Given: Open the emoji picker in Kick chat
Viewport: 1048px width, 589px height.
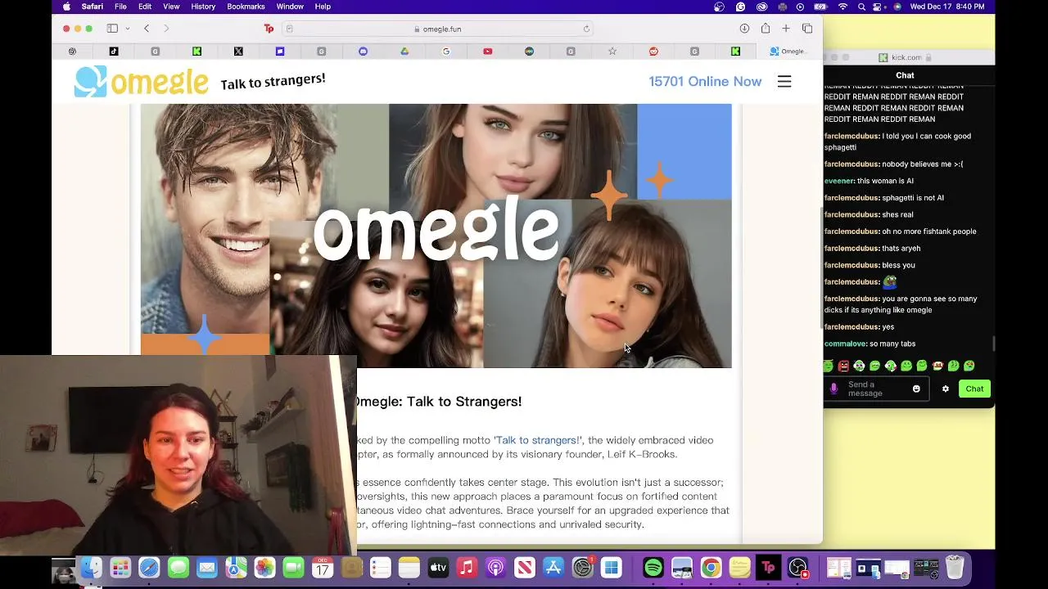Looking at the screenshot, I should 916,389.
